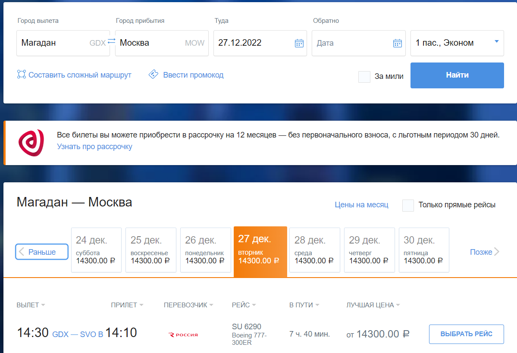Sort by ПРИЛЕТ column header
The width and height of the screenshot is (517, 353).
point(127,305)
